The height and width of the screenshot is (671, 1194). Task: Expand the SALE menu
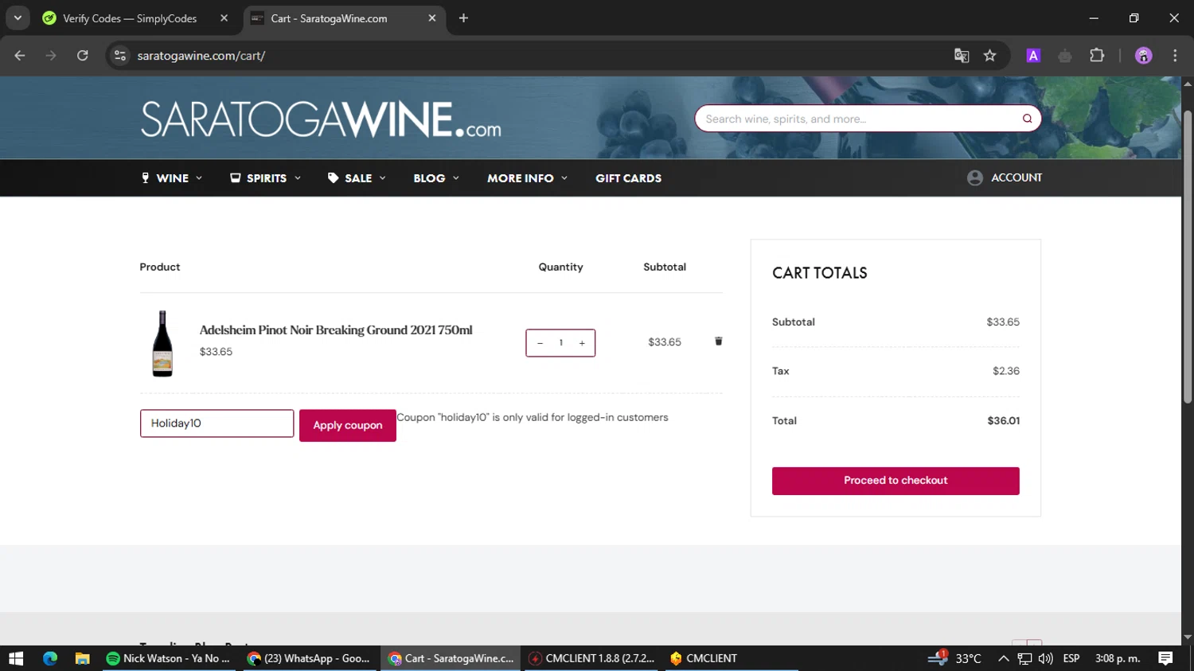pyautogui.click(x=357, y=178)
